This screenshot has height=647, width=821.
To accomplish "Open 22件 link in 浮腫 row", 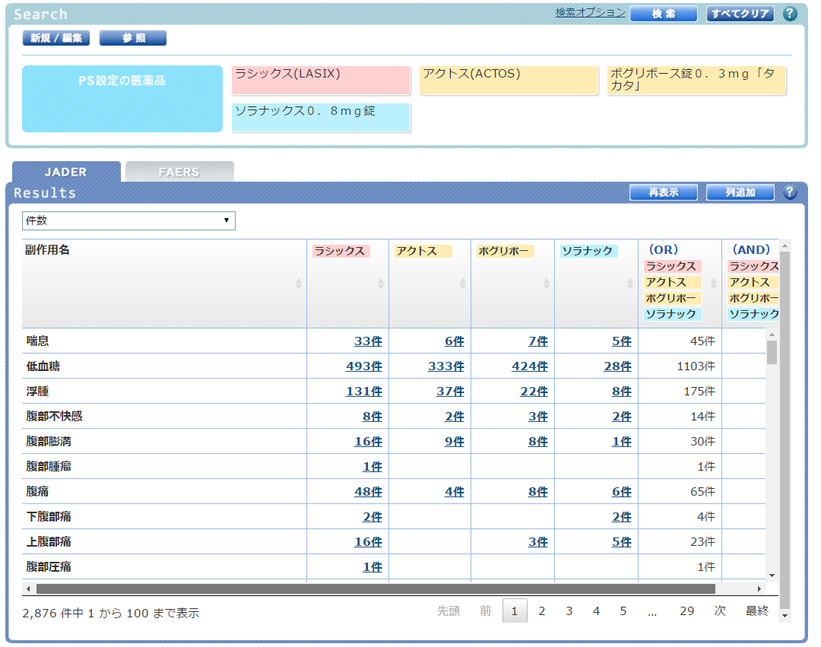I will (x=534, y=392).
